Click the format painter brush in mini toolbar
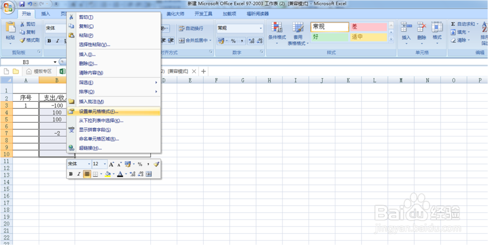The width and height of the screenshot is (488, 245). click(156, 164)
